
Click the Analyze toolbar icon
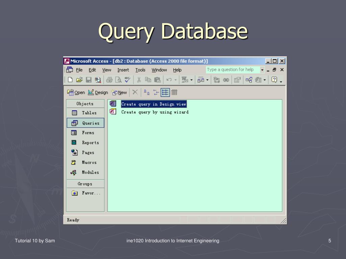[x=201, y=80]
